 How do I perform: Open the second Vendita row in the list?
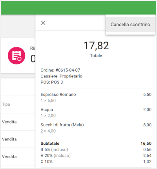click(x=18, y=139)
